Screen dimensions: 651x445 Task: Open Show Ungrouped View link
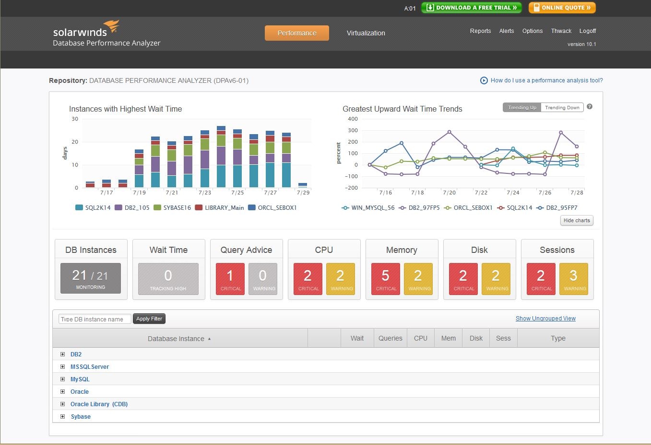coord(545,319)
